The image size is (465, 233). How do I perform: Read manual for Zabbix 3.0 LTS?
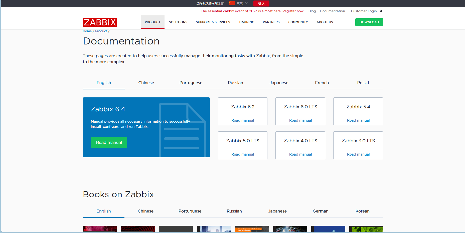(x=358, y=154)
